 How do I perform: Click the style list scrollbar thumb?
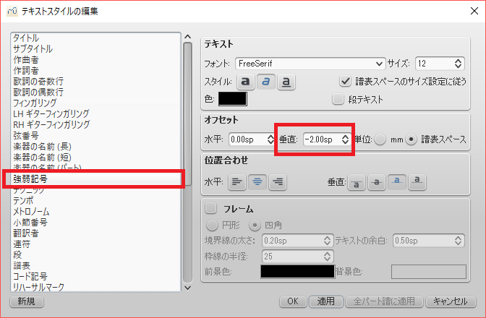tap(187, 113)
